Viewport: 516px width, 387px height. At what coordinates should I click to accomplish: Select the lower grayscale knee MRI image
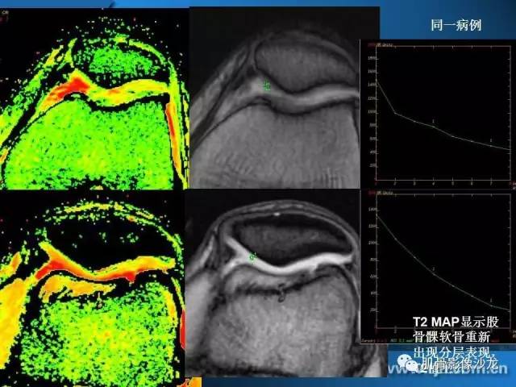pos(273,283)
